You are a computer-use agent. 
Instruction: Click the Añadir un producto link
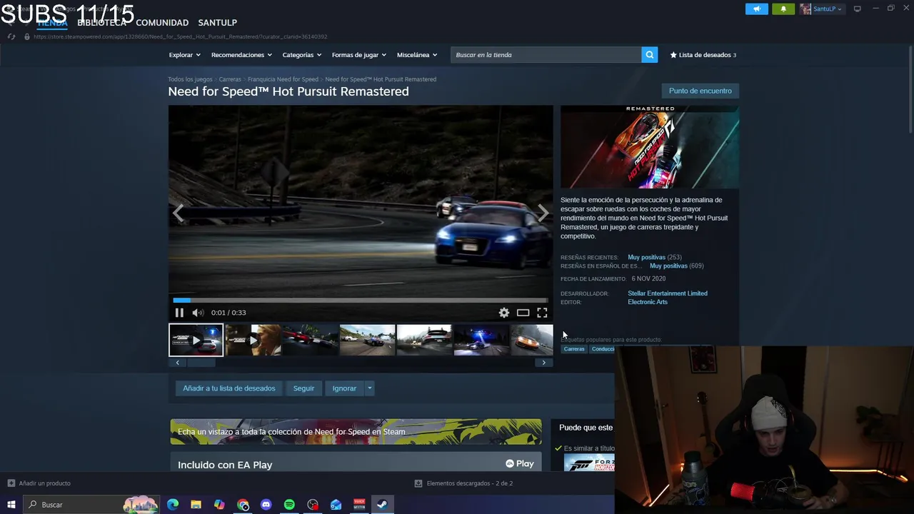coord(44,483)
